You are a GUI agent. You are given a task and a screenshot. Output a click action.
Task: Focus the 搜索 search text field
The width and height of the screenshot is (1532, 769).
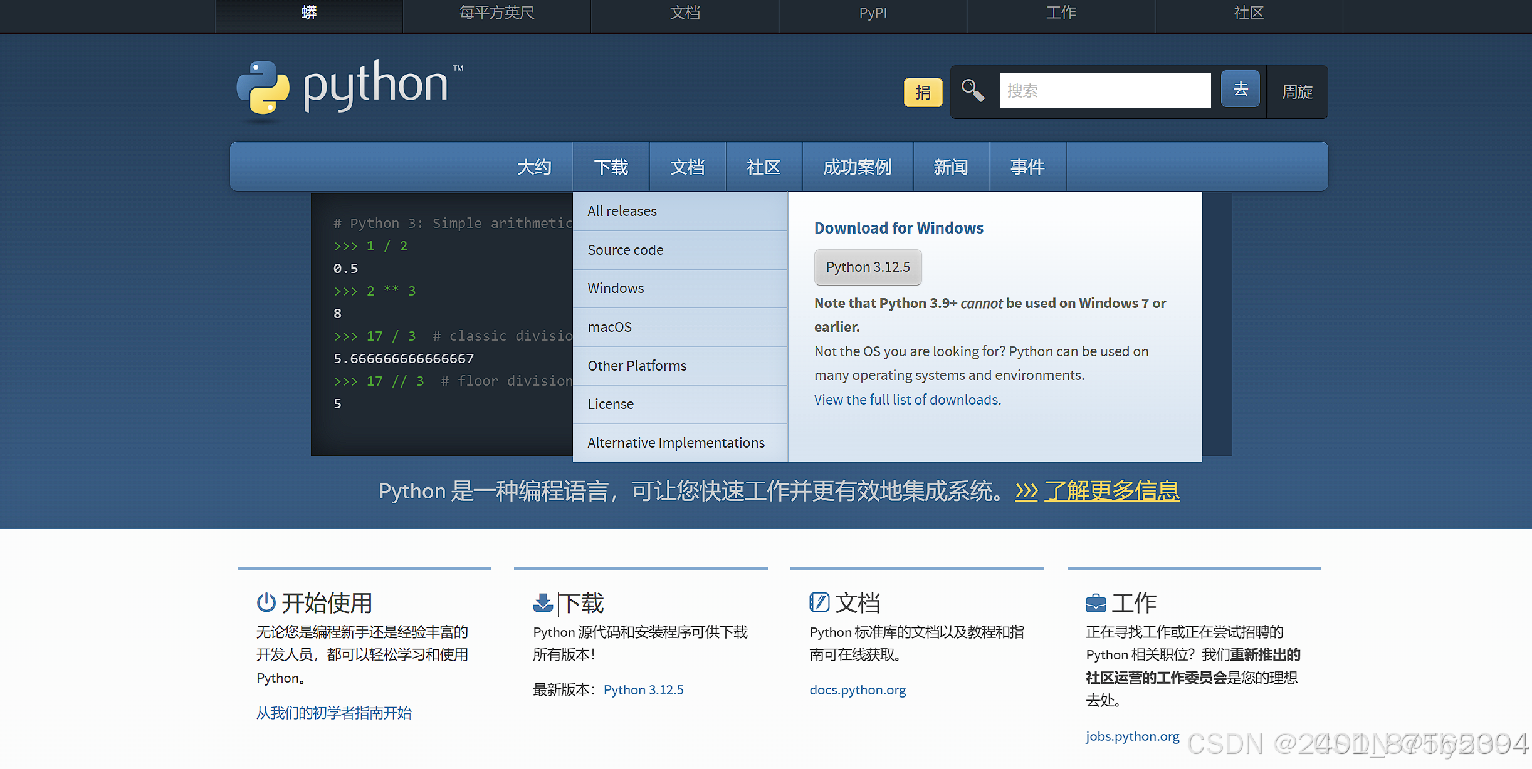[1104, 91]
